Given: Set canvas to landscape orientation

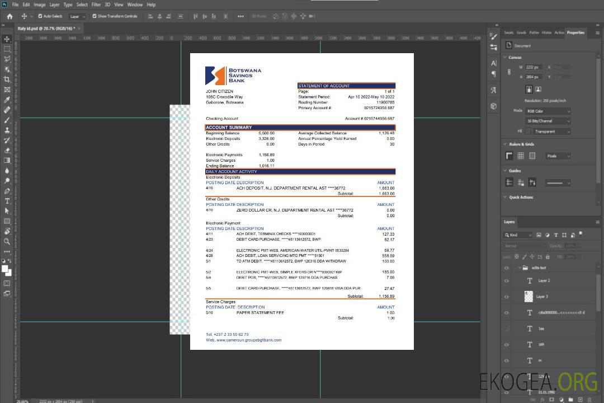Looking at the screenshot, I should (x=538, y=89).
